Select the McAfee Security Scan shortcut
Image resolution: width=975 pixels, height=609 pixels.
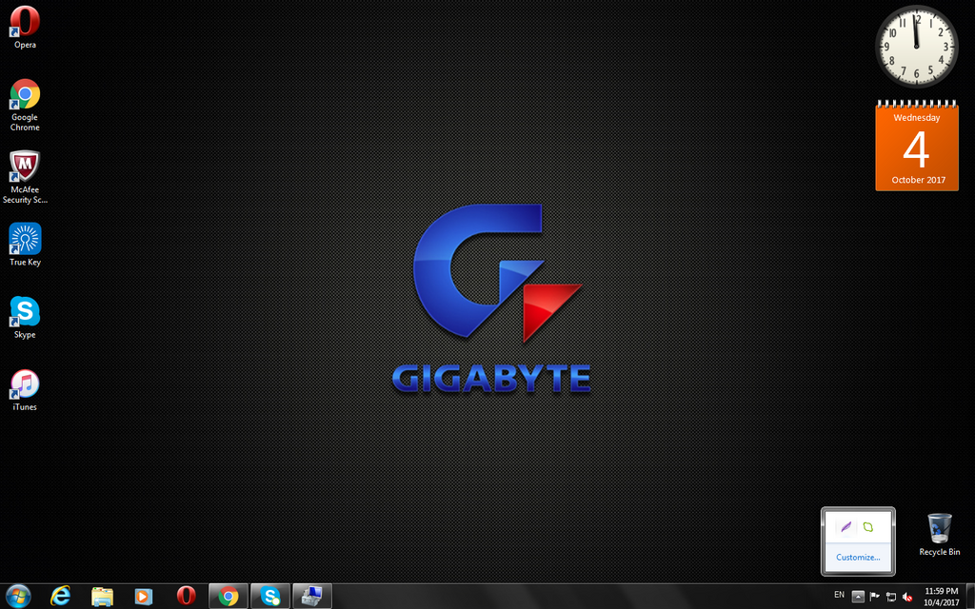tap(25, 177)
